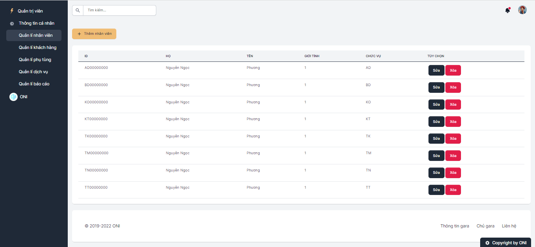The image size is (535, 247).
Task: Click Quản trị viên sidebar heading
Action: 30,11
